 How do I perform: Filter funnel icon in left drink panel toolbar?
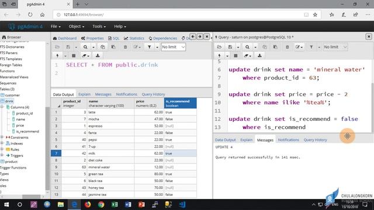(149, 47)
